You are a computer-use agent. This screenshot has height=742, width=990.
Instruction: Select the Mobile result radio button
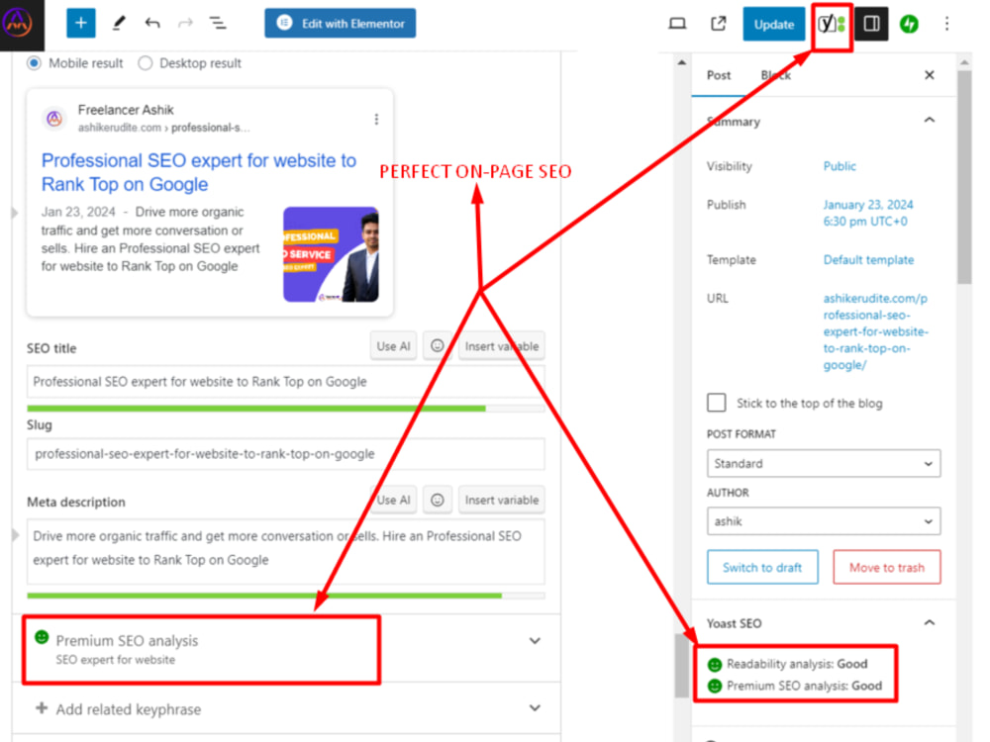click(34, 63)
